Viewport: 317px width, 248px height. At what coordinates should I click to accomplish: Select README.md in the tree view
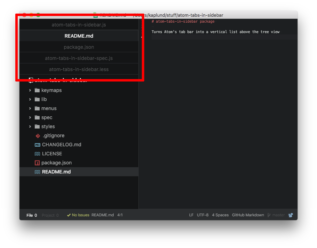[x=56, y=172]
